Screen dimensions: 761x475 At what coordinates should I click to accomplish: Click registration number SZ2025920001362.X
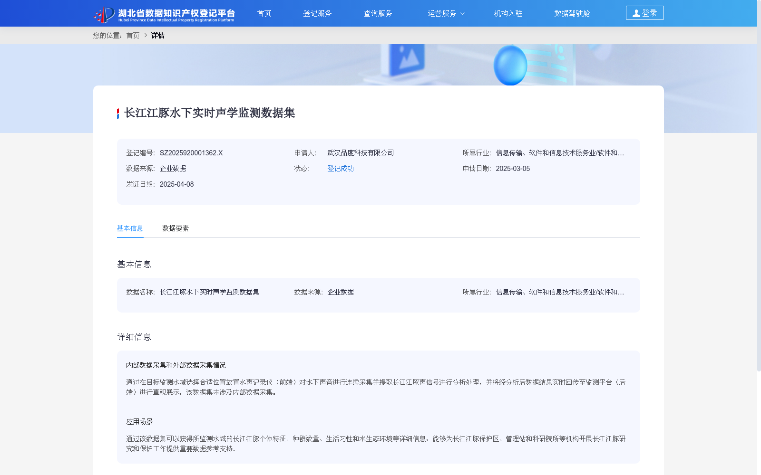(x=191, y=153)
